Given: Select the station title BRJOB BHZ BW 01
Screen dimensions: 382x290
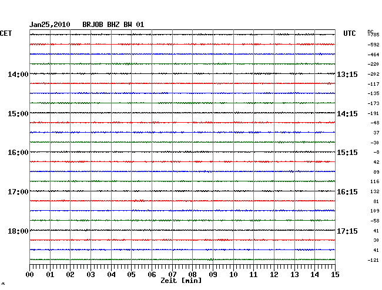Looking at the screenshot, I should pyautogui.click(x=113, y=24).
